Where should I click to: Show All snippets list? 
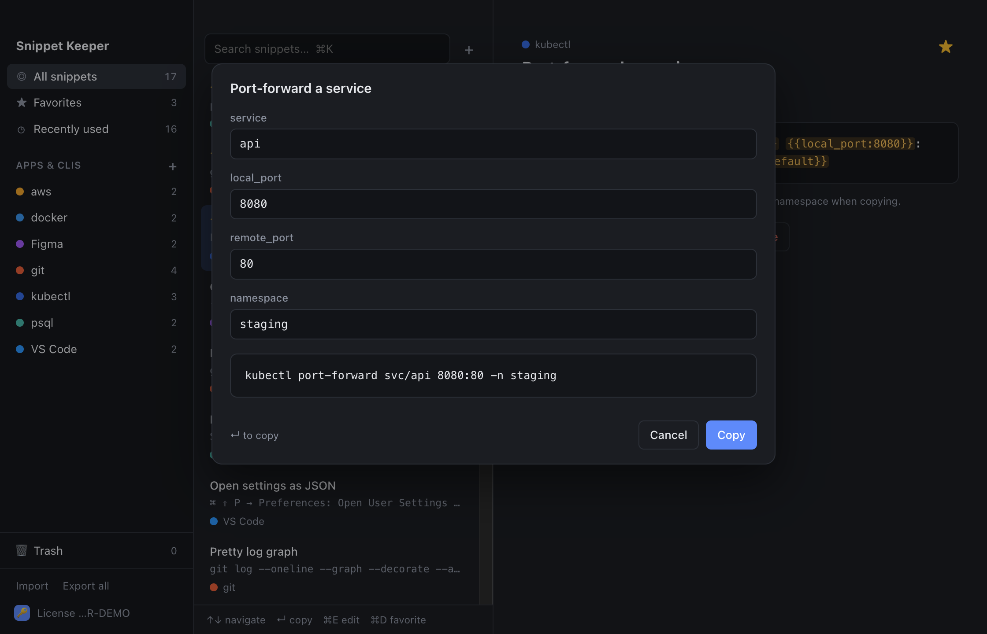click(x=96, y=77)
